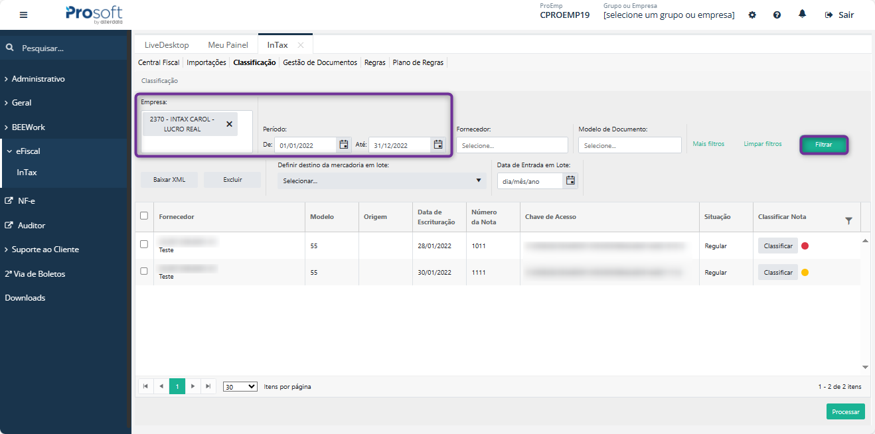Open notifications bell icon
The height and width of the screenshot is (434, 875).
803,14
